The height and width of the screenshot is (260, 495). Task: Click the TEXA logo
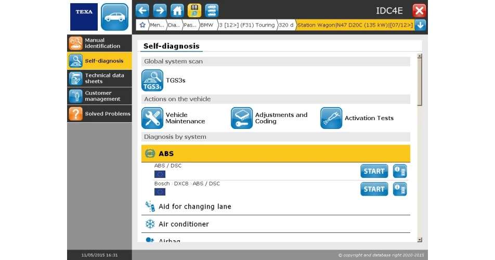84,17
